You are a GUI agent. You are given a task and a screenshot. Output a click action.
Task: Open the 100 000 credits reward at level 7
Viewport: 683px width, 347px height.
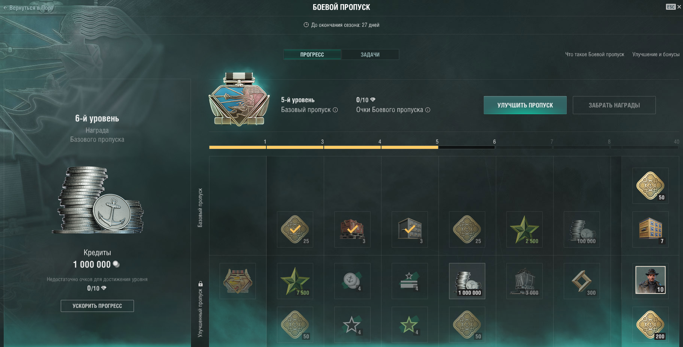tap(582, 229)
